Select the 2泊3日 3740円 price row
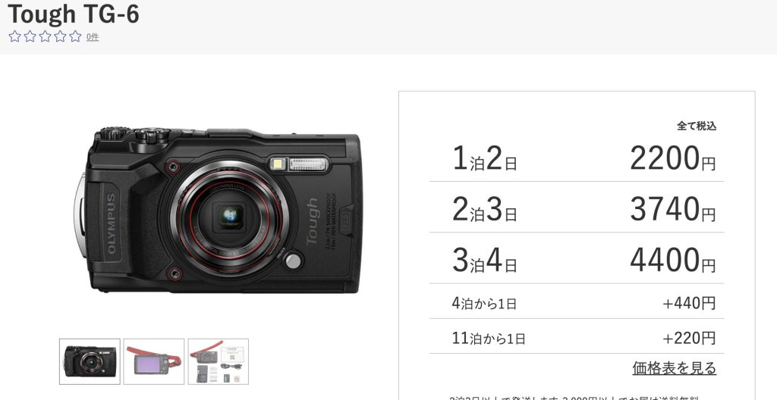Screen dimensions: 777x400 [x=577, y=208]
